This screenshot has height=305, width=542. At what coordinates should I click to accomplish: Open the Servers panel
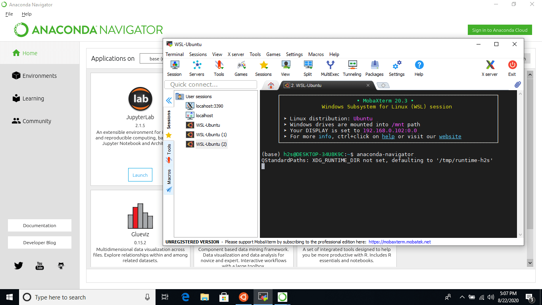point(196,68)
